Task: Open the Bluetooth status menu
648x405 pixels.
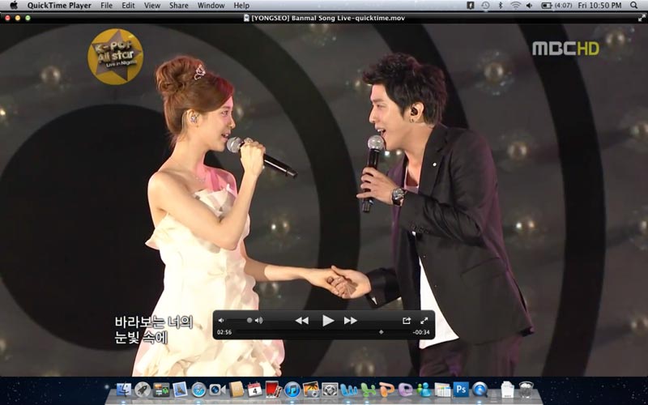Action: click(500, 6)
